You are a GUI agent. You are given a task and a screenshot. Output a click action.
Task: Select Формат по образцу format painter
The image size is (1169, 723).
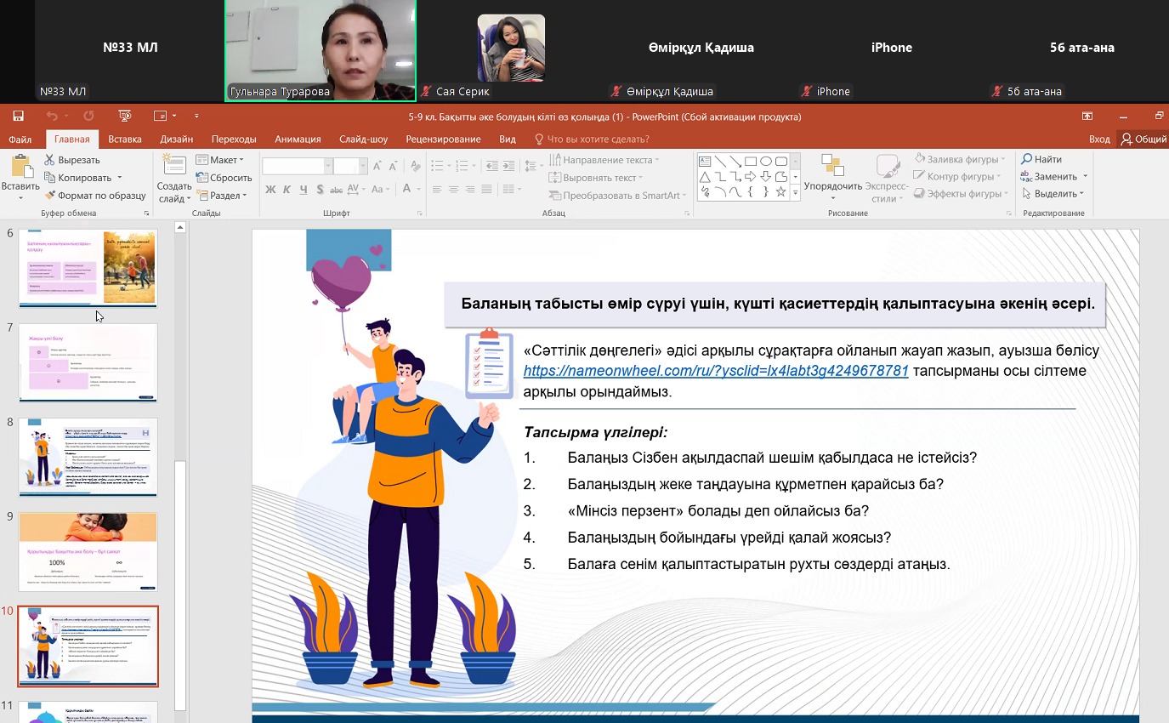pos(95,196)
